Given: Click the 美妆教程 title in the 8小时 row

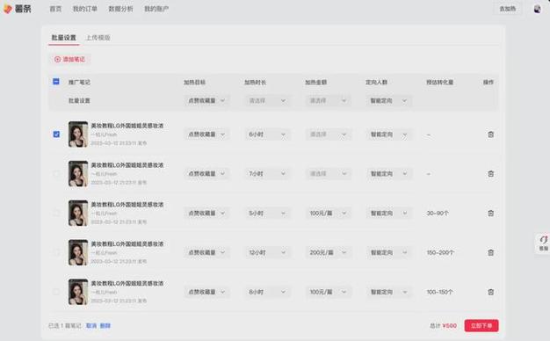Looking at the screenshot, I should pos(127,283).
